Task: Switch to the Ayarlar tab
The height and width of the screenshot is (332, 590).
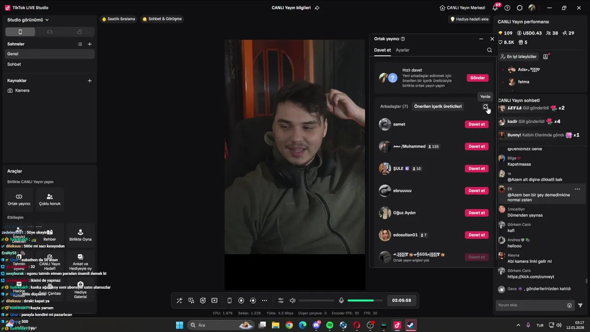Action: coord(402,50)
